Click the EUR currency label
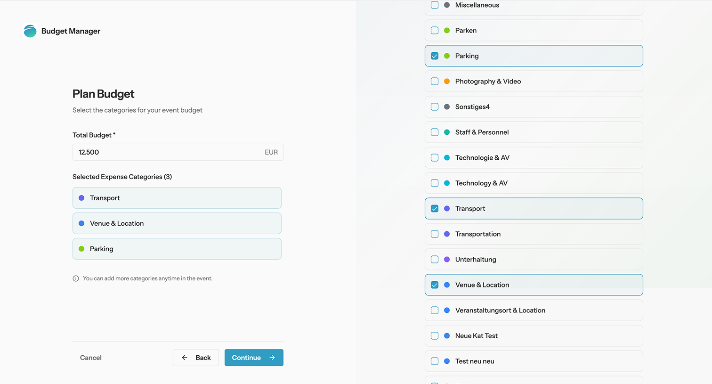This screenshot has width=712, height=384. tap(271, 152)
